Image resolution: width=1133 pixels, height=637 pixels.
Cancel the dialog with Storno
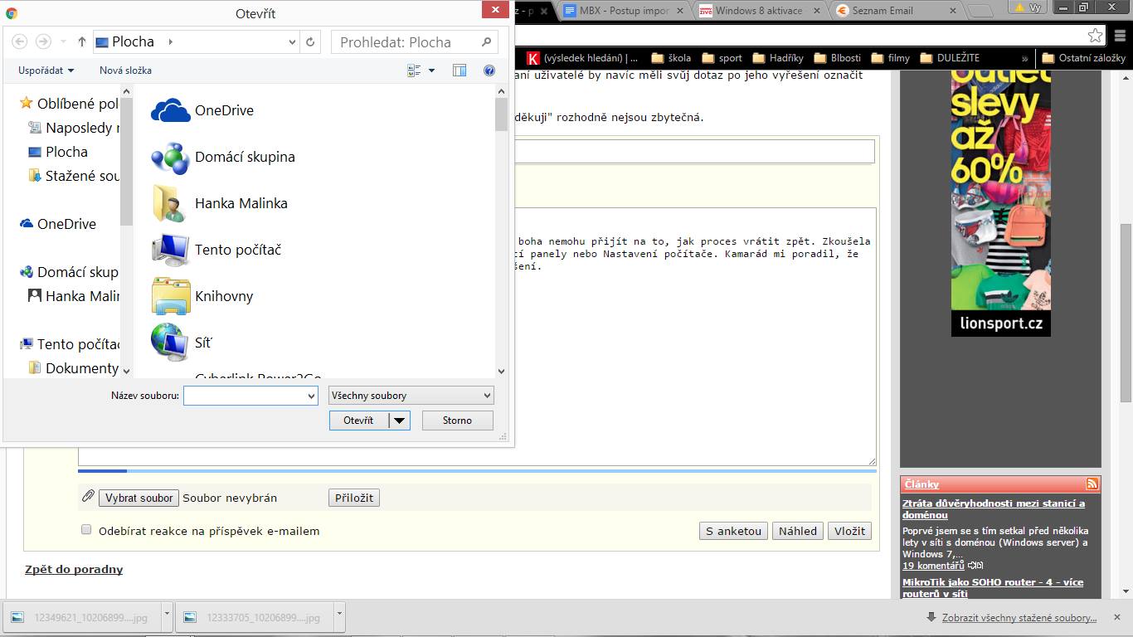point(457,421)
